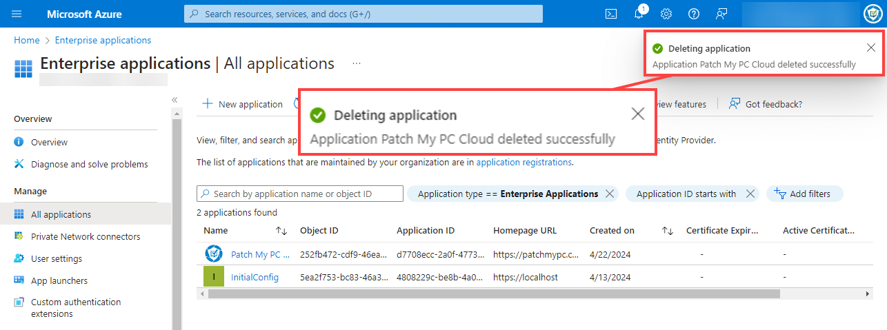Viewport: 887px width, 330px height.
Task: Click the feedback icon in top bar
Action: point(721,14)
